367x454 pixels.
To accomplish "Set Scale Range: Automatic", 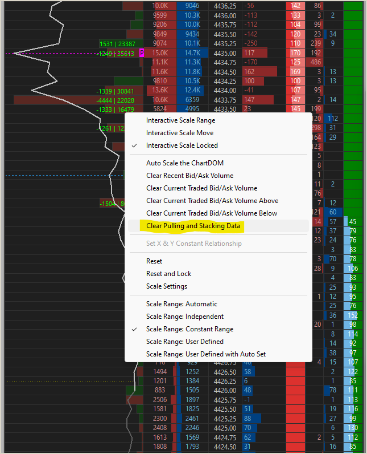I will click(x=218, y=304).
